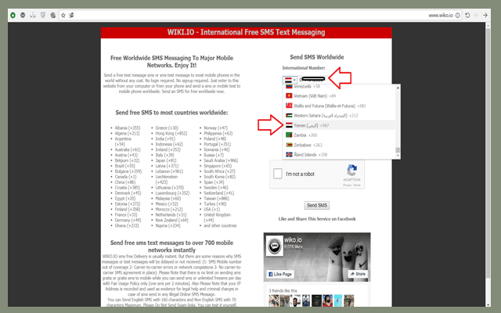Click the Western Sahara flag icon
501x313 pixels.
[x=289, y=115]
